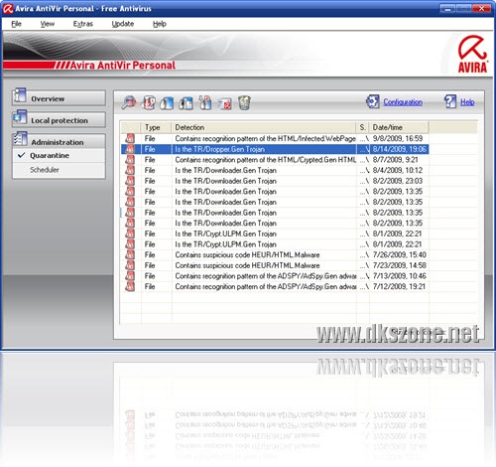
Task: Sort by the S. column header
Action: [x=363, y=127]
